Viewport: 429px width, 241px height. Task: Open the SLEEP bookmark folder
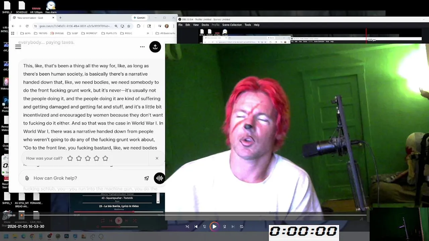tap(72, 33)
